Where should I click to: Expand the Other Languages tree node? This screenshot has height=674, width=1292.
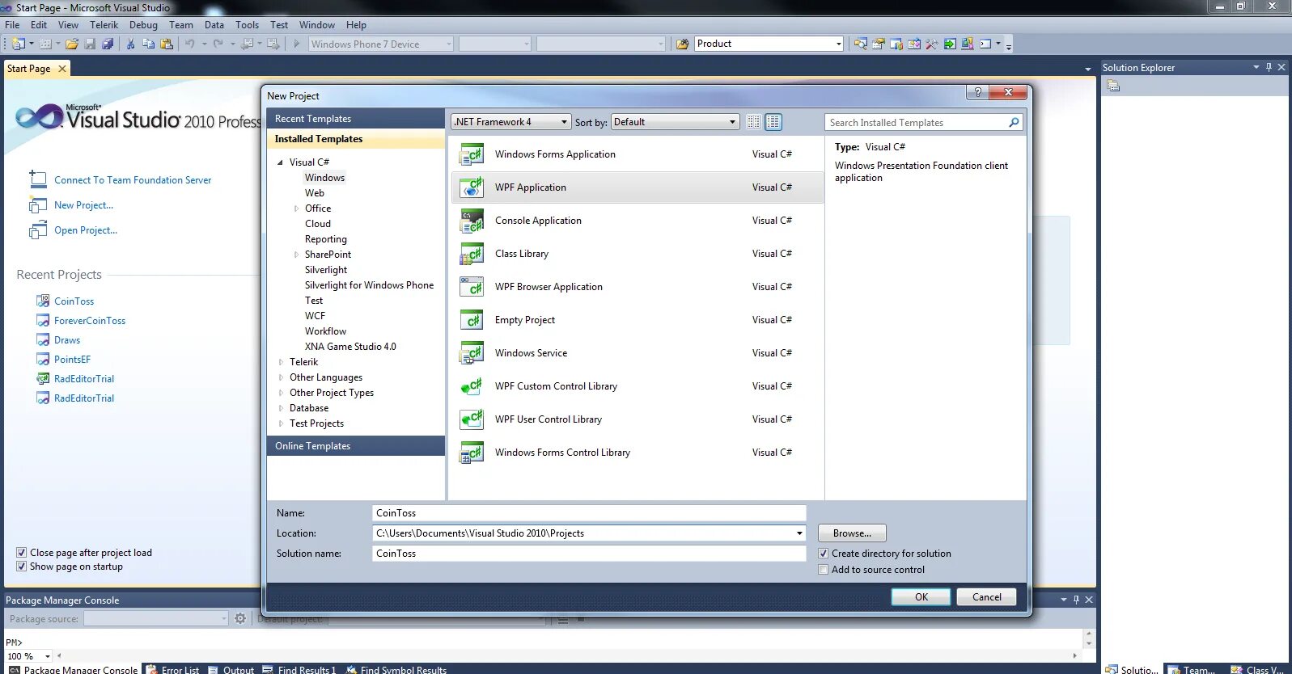281,377
